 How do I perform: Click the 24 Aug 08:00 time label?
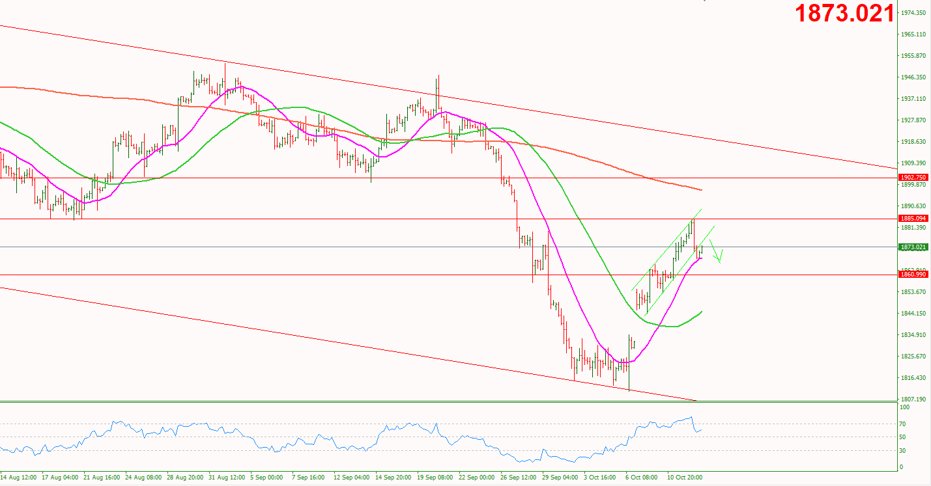click(145, 478)
